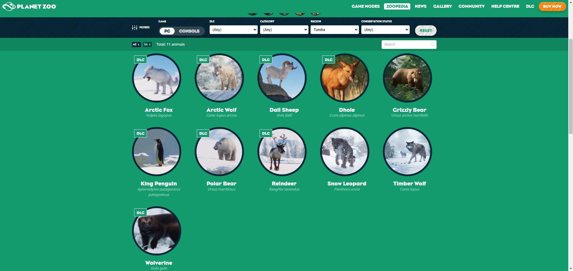This screenshot has height=271, width=573.
Task: Sort animals A to Z
Action: (x=136, y=44)
